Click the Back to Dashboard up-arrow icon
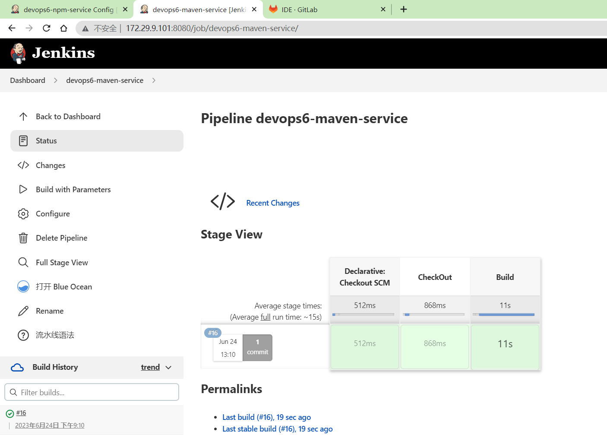This screenshot has width=607, height=435. point(23,117)
